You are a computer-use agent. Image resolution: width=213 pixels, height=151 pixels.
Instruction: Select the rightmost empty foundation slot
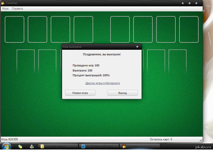(189, 29)
